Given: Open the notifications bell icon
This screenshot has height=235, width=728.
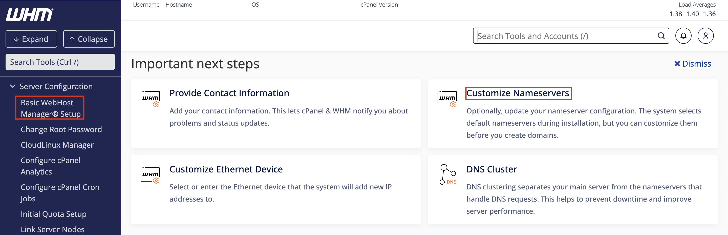Looking at the screenshot, I should point(683,36).
